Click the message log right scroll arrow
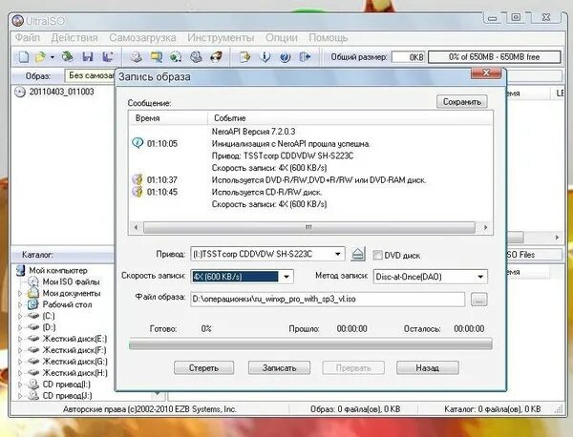 click(485, 227)
